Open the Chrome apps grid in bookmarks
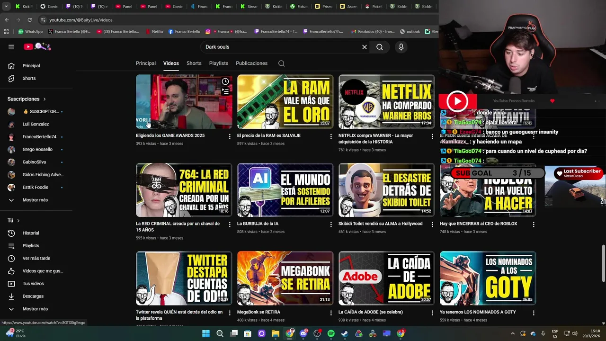 pos(6,32)
